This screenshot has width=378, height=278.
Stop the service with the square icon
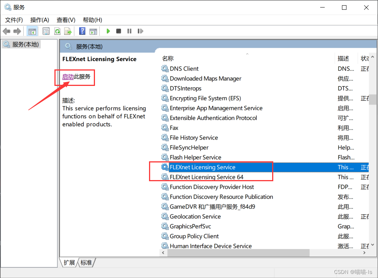pos(118,31)
